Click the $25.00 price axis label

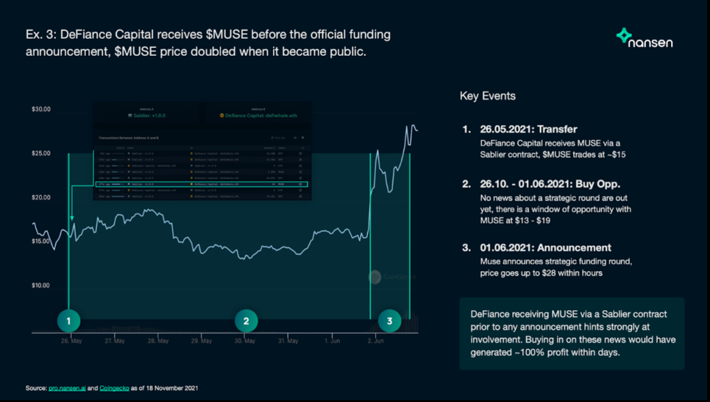[40, 153]
